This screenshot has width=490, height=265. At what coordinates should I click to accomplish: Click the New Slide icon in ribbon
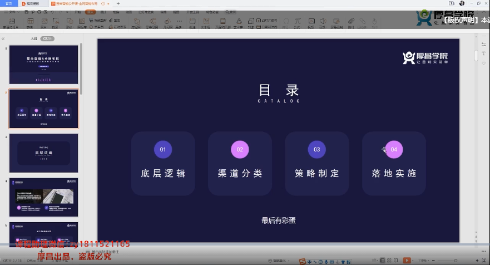click(x=12, y=22)
